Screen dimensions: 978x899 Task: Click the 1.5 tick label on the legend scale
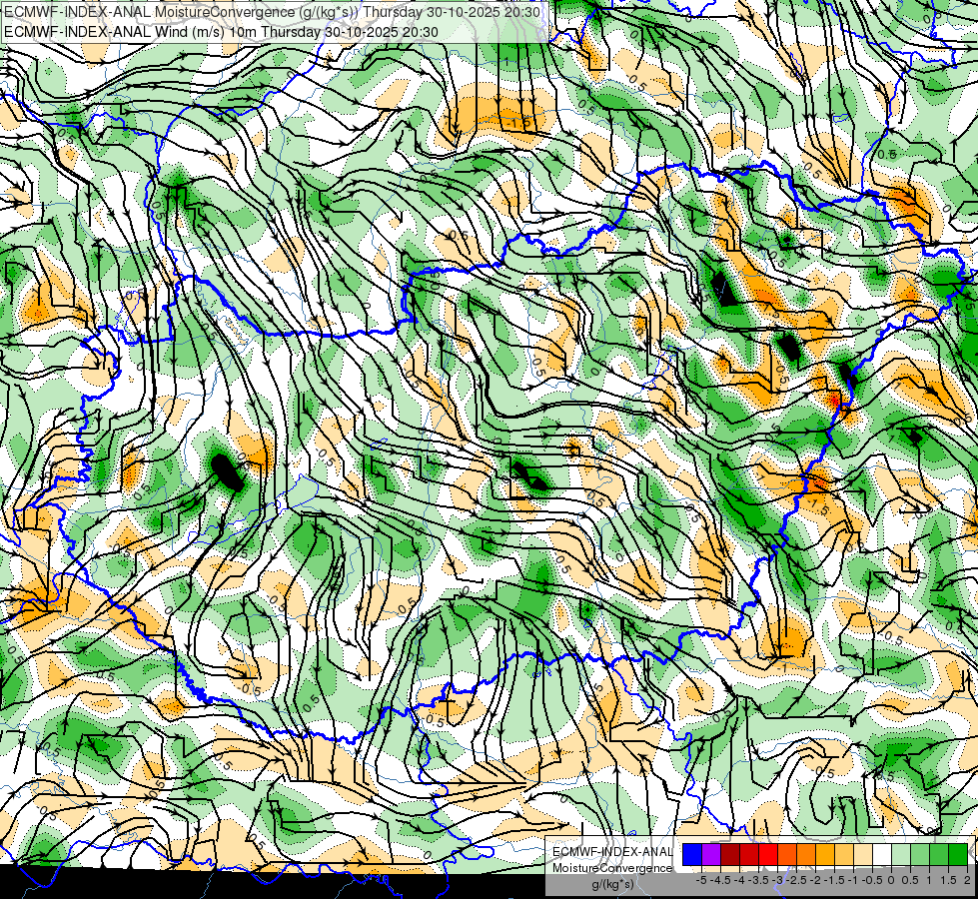949,880
